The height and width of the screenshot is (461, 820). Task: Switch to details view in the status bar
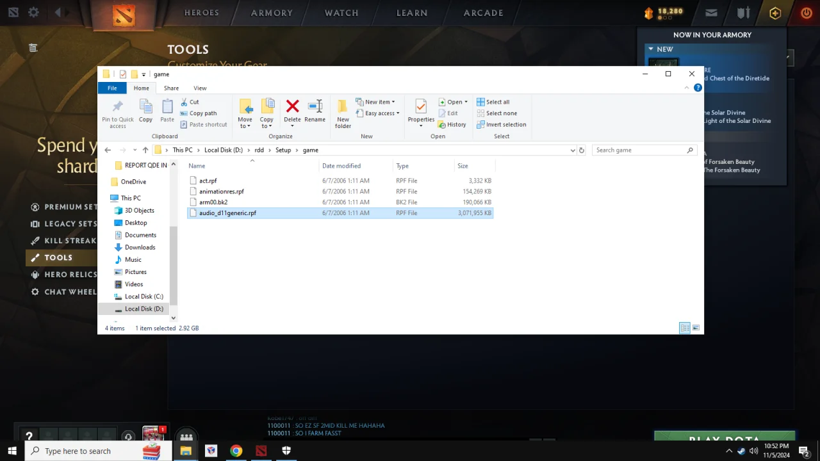tap(685, 328)
